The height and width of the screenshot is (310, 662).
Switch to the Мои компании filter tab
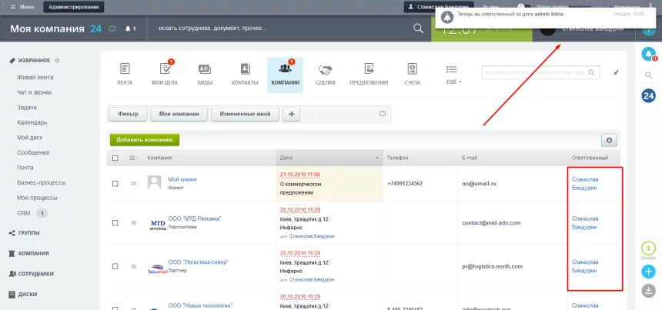tap(179, 114)
